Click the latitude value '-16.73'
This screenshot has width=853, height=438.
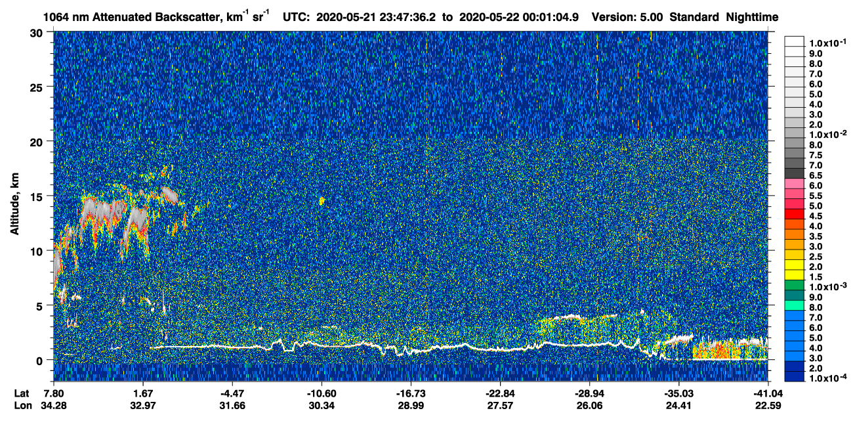coord(410,393)
